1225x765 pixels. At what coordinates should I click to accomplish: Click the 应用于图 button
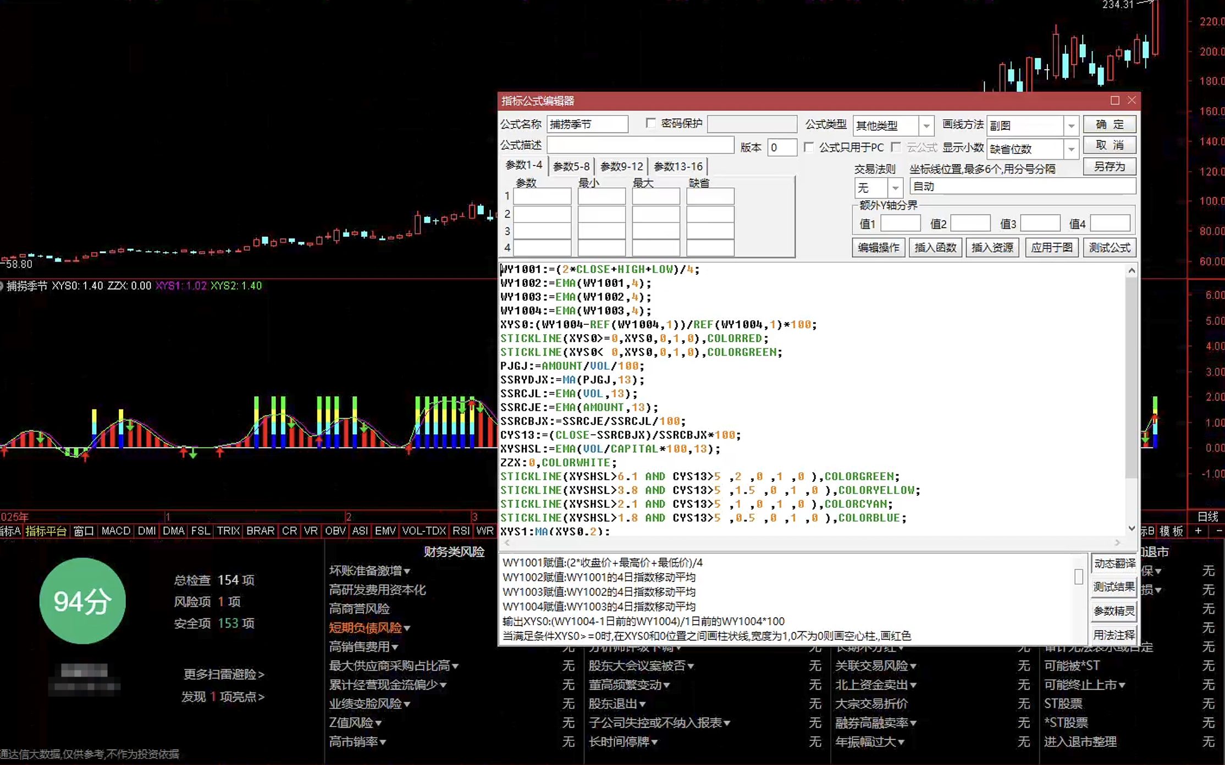click(1051, 247)
